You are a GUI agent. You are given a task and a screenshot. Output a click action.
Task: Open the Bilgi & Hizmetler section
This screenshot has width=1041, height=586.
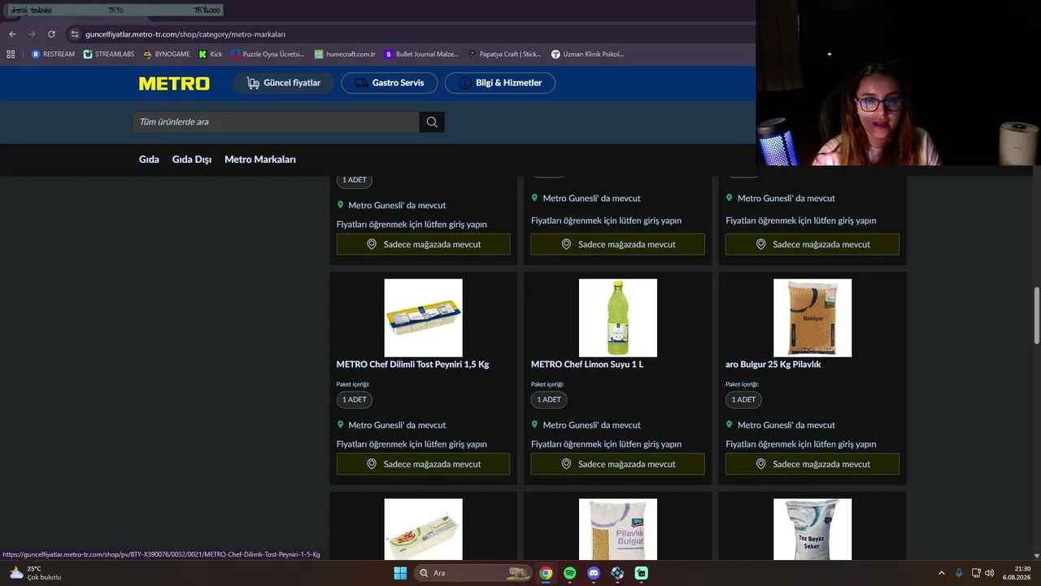(500, 83)
